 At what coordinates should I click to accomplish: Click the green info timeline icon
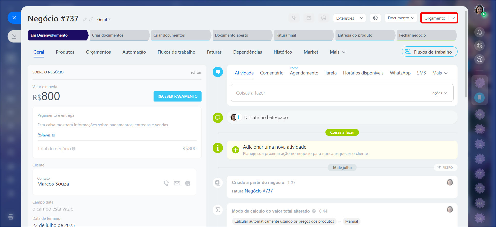coord(218,148)
